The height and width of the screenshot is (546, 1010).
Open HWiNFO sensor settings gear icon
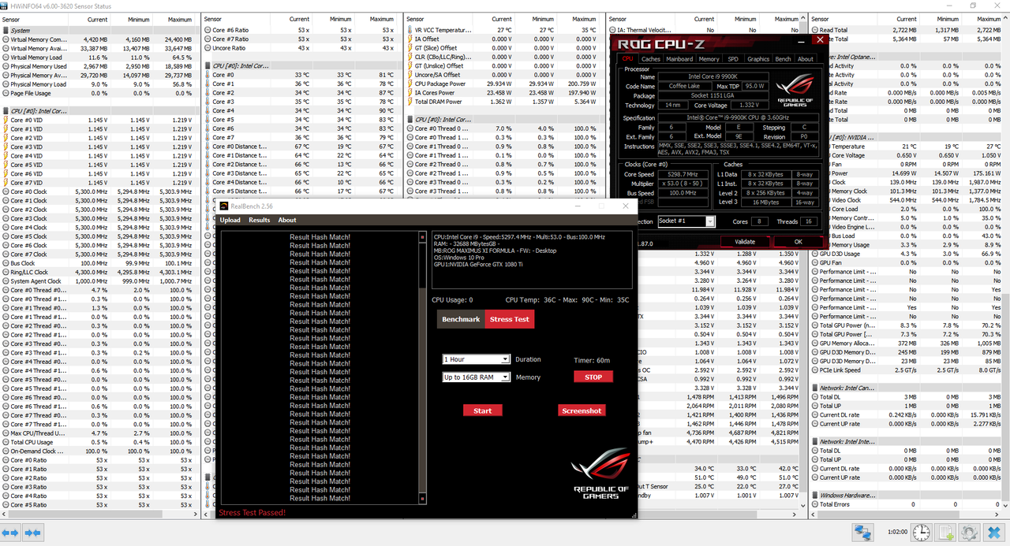pyautogui.click(x=971, y=533)
